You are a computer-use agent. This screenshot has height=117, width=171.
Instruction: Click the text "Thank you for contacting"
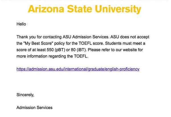coord(39,37)
